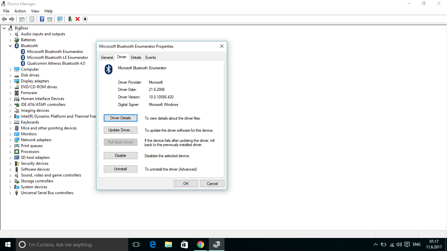
Task: Click the Uninstall button in dialog
Action: point(120,169)
